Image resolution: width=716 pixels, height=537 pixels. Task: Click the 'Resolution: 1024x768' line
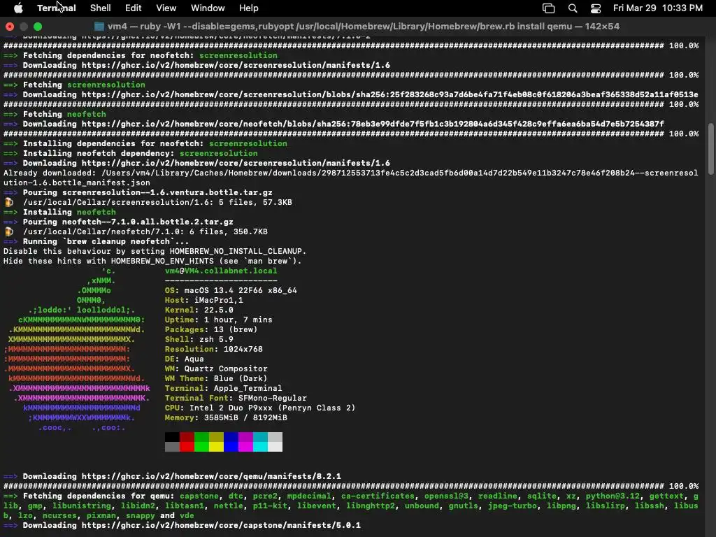point(214,350)
